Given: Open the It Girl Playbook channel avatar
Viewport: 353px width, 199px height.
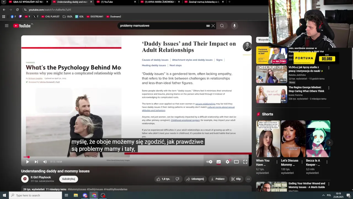Looking at the screenshot, I should click(x=25, y=179).
